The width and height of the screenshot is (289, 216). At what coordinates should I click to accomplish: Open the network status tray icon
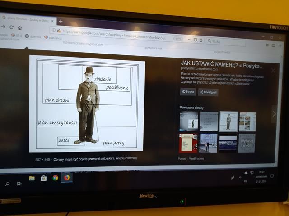(x=252, y=173)
